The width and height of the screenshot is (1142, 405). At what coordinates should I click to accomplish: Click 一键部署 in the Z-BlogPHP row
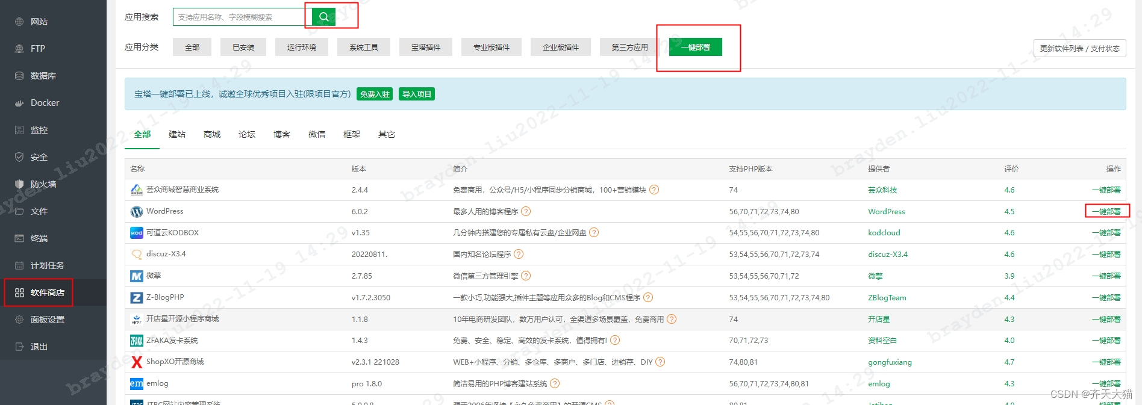(x=1106, y=297)
